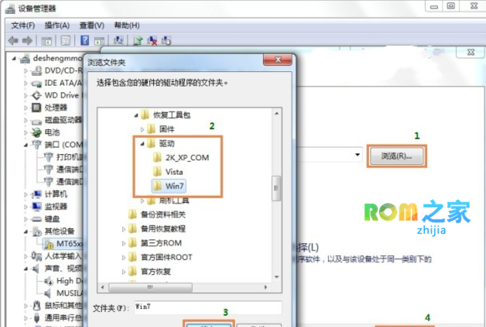
Task: Open the 文件(F) menu
Action: coord(23,25)
